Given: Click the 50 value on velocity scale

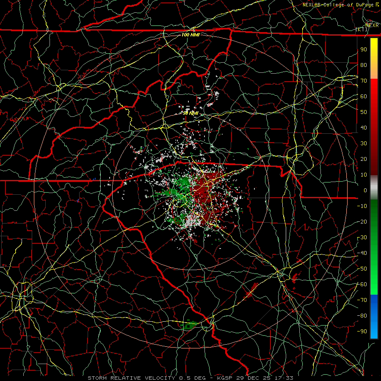Looking at the screenshot, I should click(x=364, y=112).
